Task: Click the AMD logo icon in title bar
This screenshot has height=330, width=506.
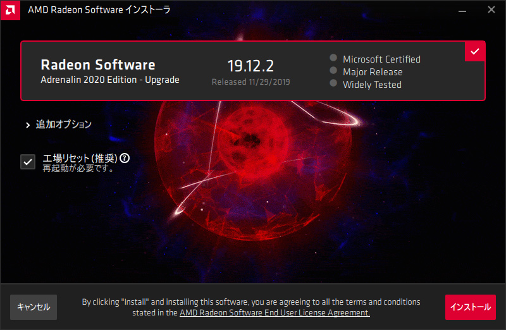Action: (10, 10)
